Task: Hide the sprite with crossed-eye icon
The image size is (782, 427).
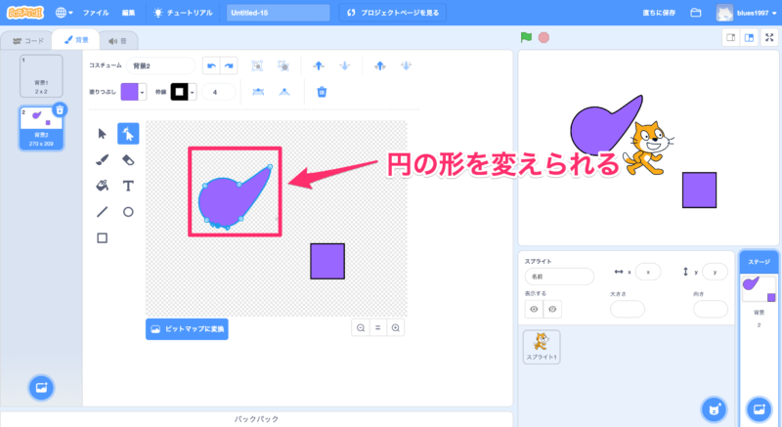Action: pos(552,309)
